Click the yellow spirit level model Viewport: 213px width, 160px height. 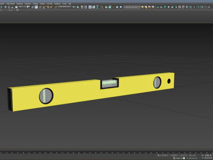(91, 92)
